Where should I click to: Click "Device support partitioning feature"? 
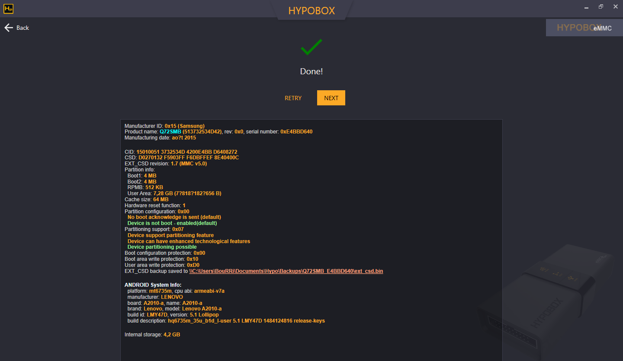[170, 235]
